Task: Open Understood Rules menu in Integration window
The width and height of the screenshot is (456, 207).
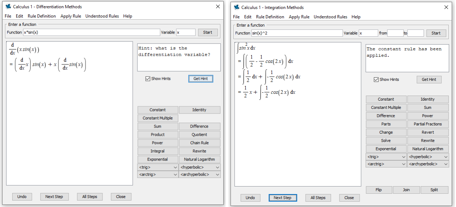Action: pyautogui.click(x=330, y=17)
